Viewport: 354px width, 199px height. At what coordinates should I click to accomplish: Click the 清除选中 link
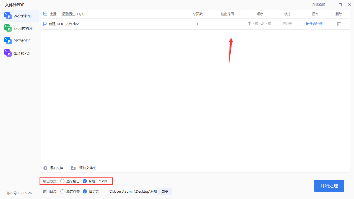pos(69,14)
